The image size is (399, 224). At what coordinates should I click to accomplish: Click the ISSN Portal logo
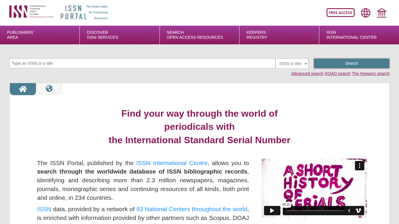84,12
